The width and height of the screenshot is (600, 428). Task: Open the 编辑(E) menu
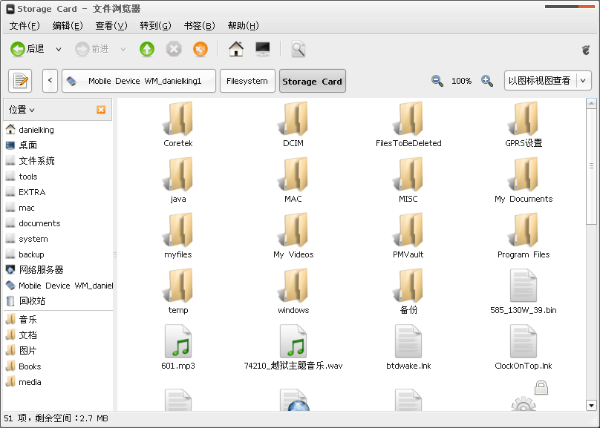click(x=68, y=26)
